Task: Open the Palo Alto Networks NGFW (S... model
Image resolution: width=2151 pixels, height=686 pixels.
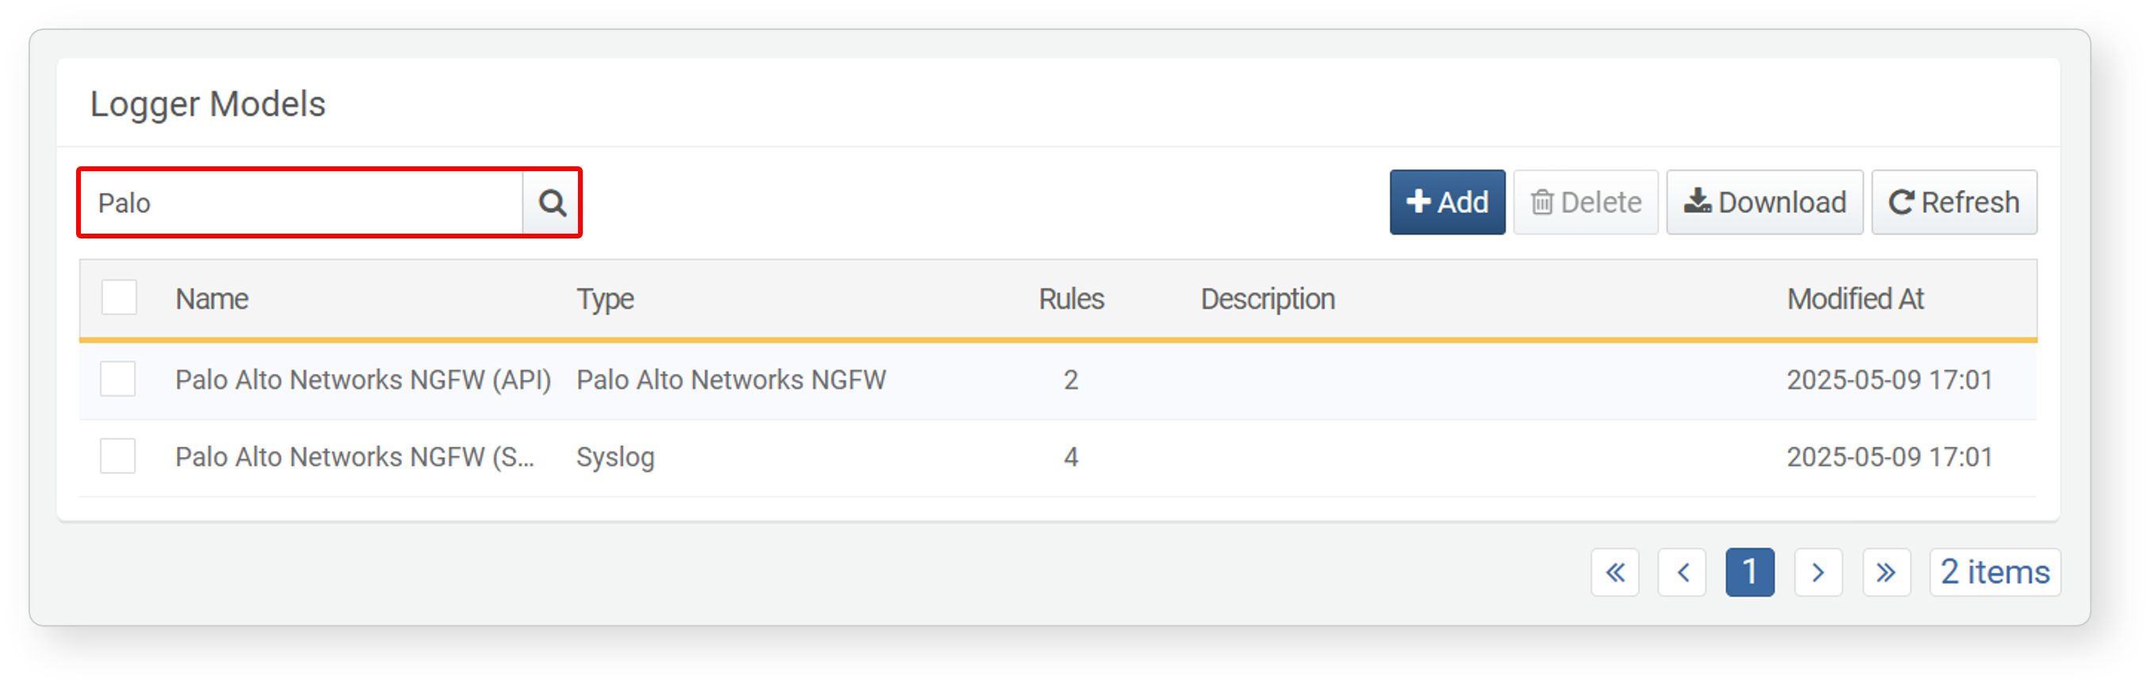Action: pyautogui.click(x=354, y=456)
